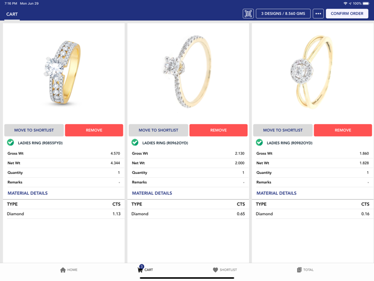Click the LADIES RING (R0962OYD) title
The height and width of the screenshot is (281, 374).
165,143
